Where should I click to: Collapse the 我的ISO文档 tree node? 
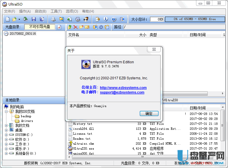6,111
